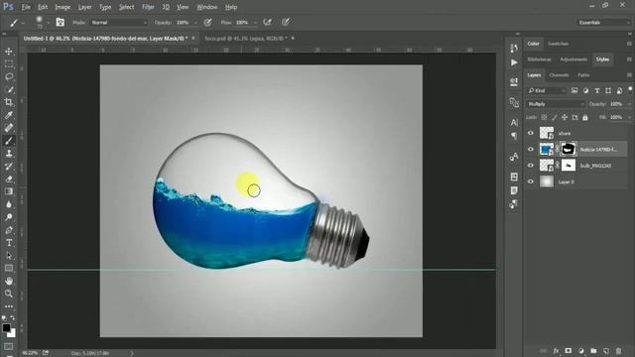Toggle lock position
635x357 pixels.
click(x=565, y=117)
